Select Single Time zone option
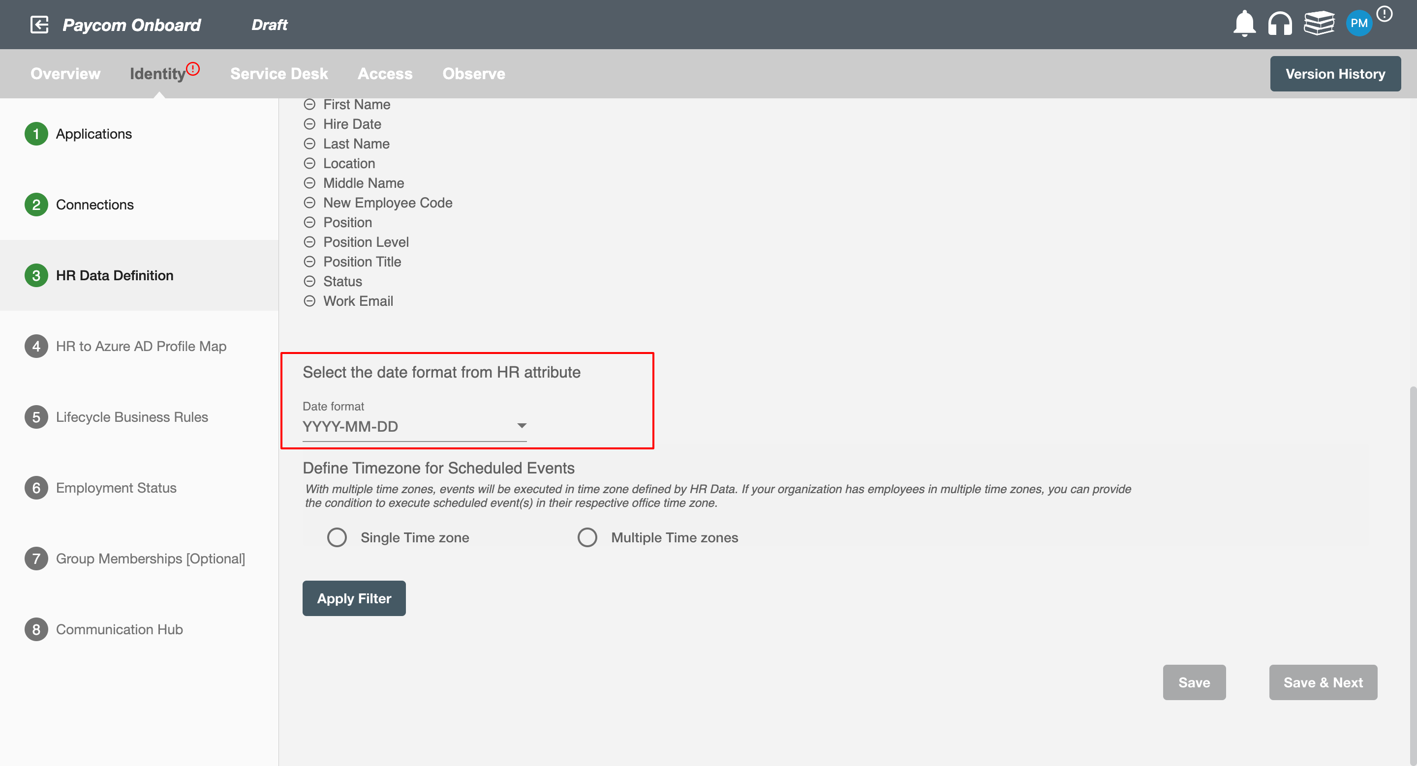This screenshot has width=1417, height=766. tap(337, 537)
